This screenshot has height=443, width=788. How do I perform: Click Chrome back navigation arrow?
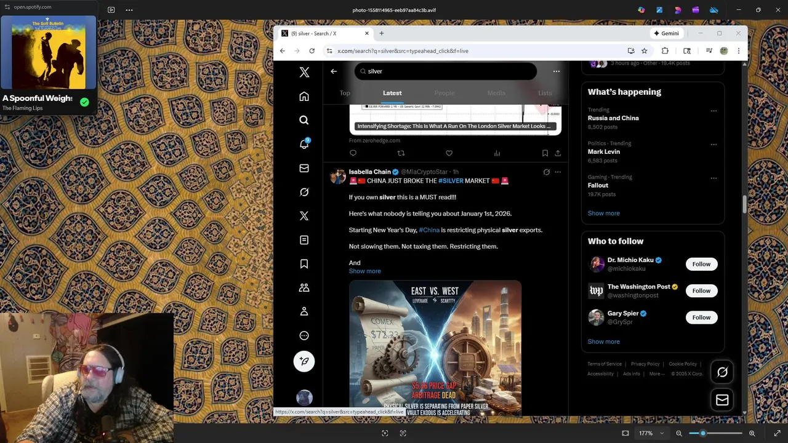click(x=283, y=51)
